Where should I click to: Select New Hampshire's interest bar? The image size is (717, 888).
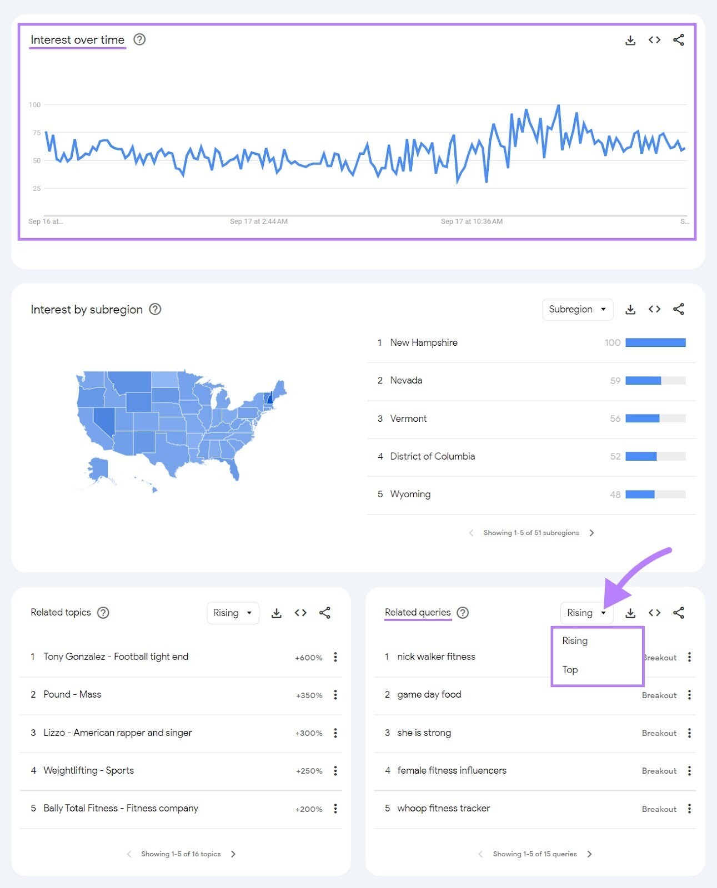(655, 342)
